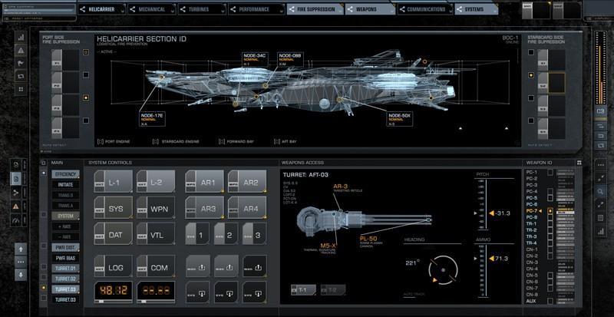Click the share icon on the Helicarrier tab
This screenshot has width=614, height=317.
click(x=83, y=9)
